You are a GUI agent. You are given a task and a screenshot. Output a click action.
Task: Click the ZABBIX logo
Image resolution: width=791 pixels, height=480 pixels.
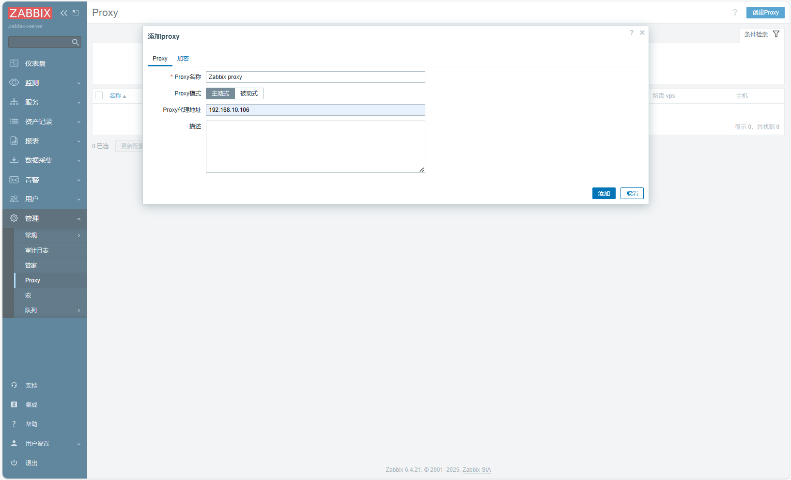[30, 13]
